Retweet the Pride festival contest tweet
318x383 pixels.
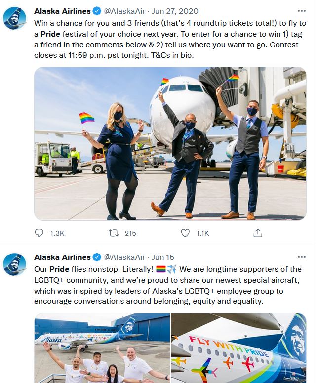[113, 233]
